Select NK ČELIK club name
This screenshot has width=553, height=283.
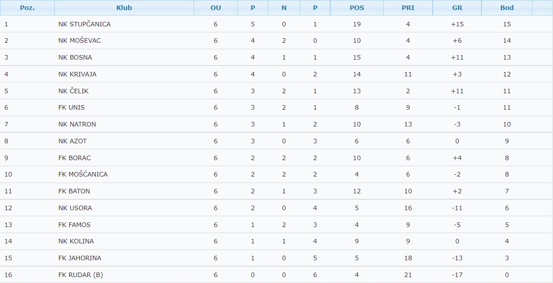click(x=73, y=91)
